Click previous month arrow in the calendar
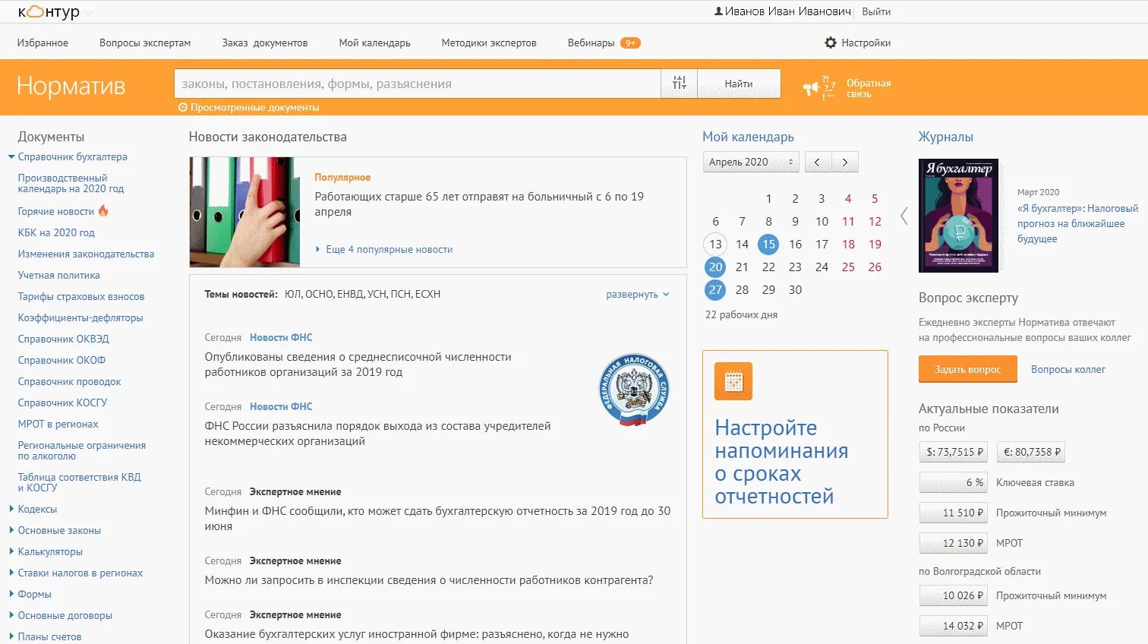The width and height of the screenshot is (1148, 644). coord(817,162)
